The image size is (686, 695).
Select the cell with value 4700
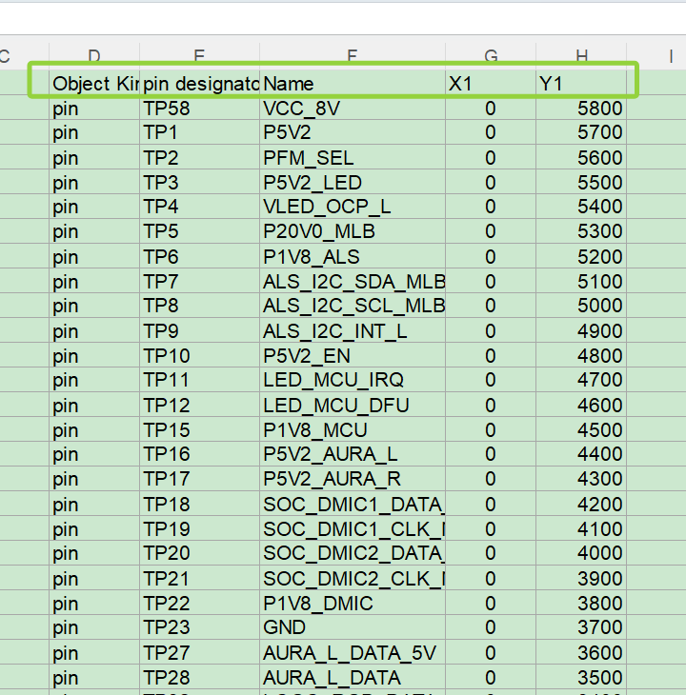coord(581,380)
